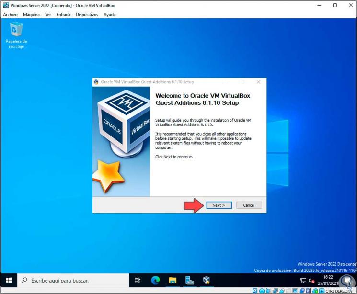Open the Archivo menu
This screenshot has width=357, height=294.
click(x=10, y=14)
